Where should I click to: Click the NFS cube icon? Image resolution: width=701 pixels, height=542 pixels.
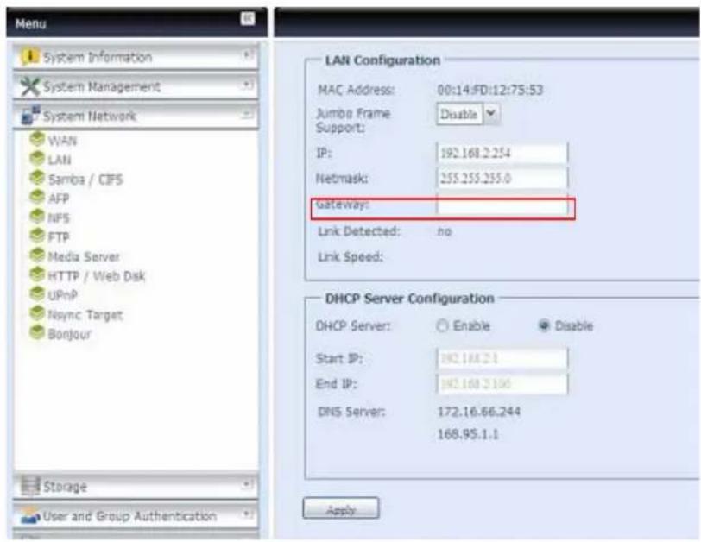point(37,217)
